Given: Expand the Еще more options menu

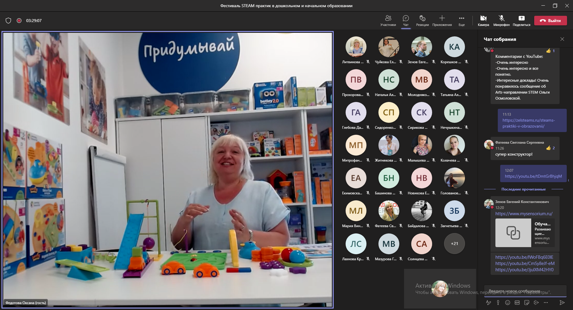Looking at the screenshot, I should click(462, 20).
